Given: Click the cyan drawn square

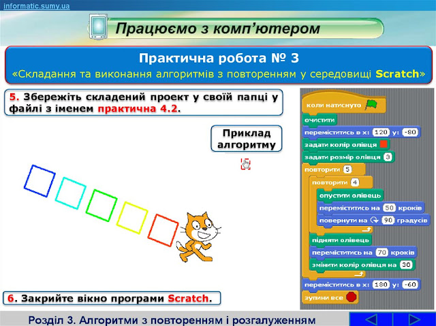Looking at the screenshot, I should point(70,193).
